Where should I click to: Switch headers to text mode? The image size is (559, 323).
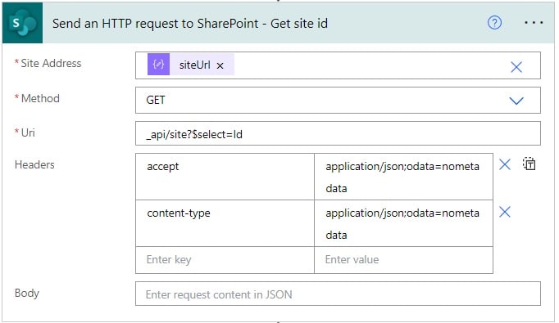point(529,164)
